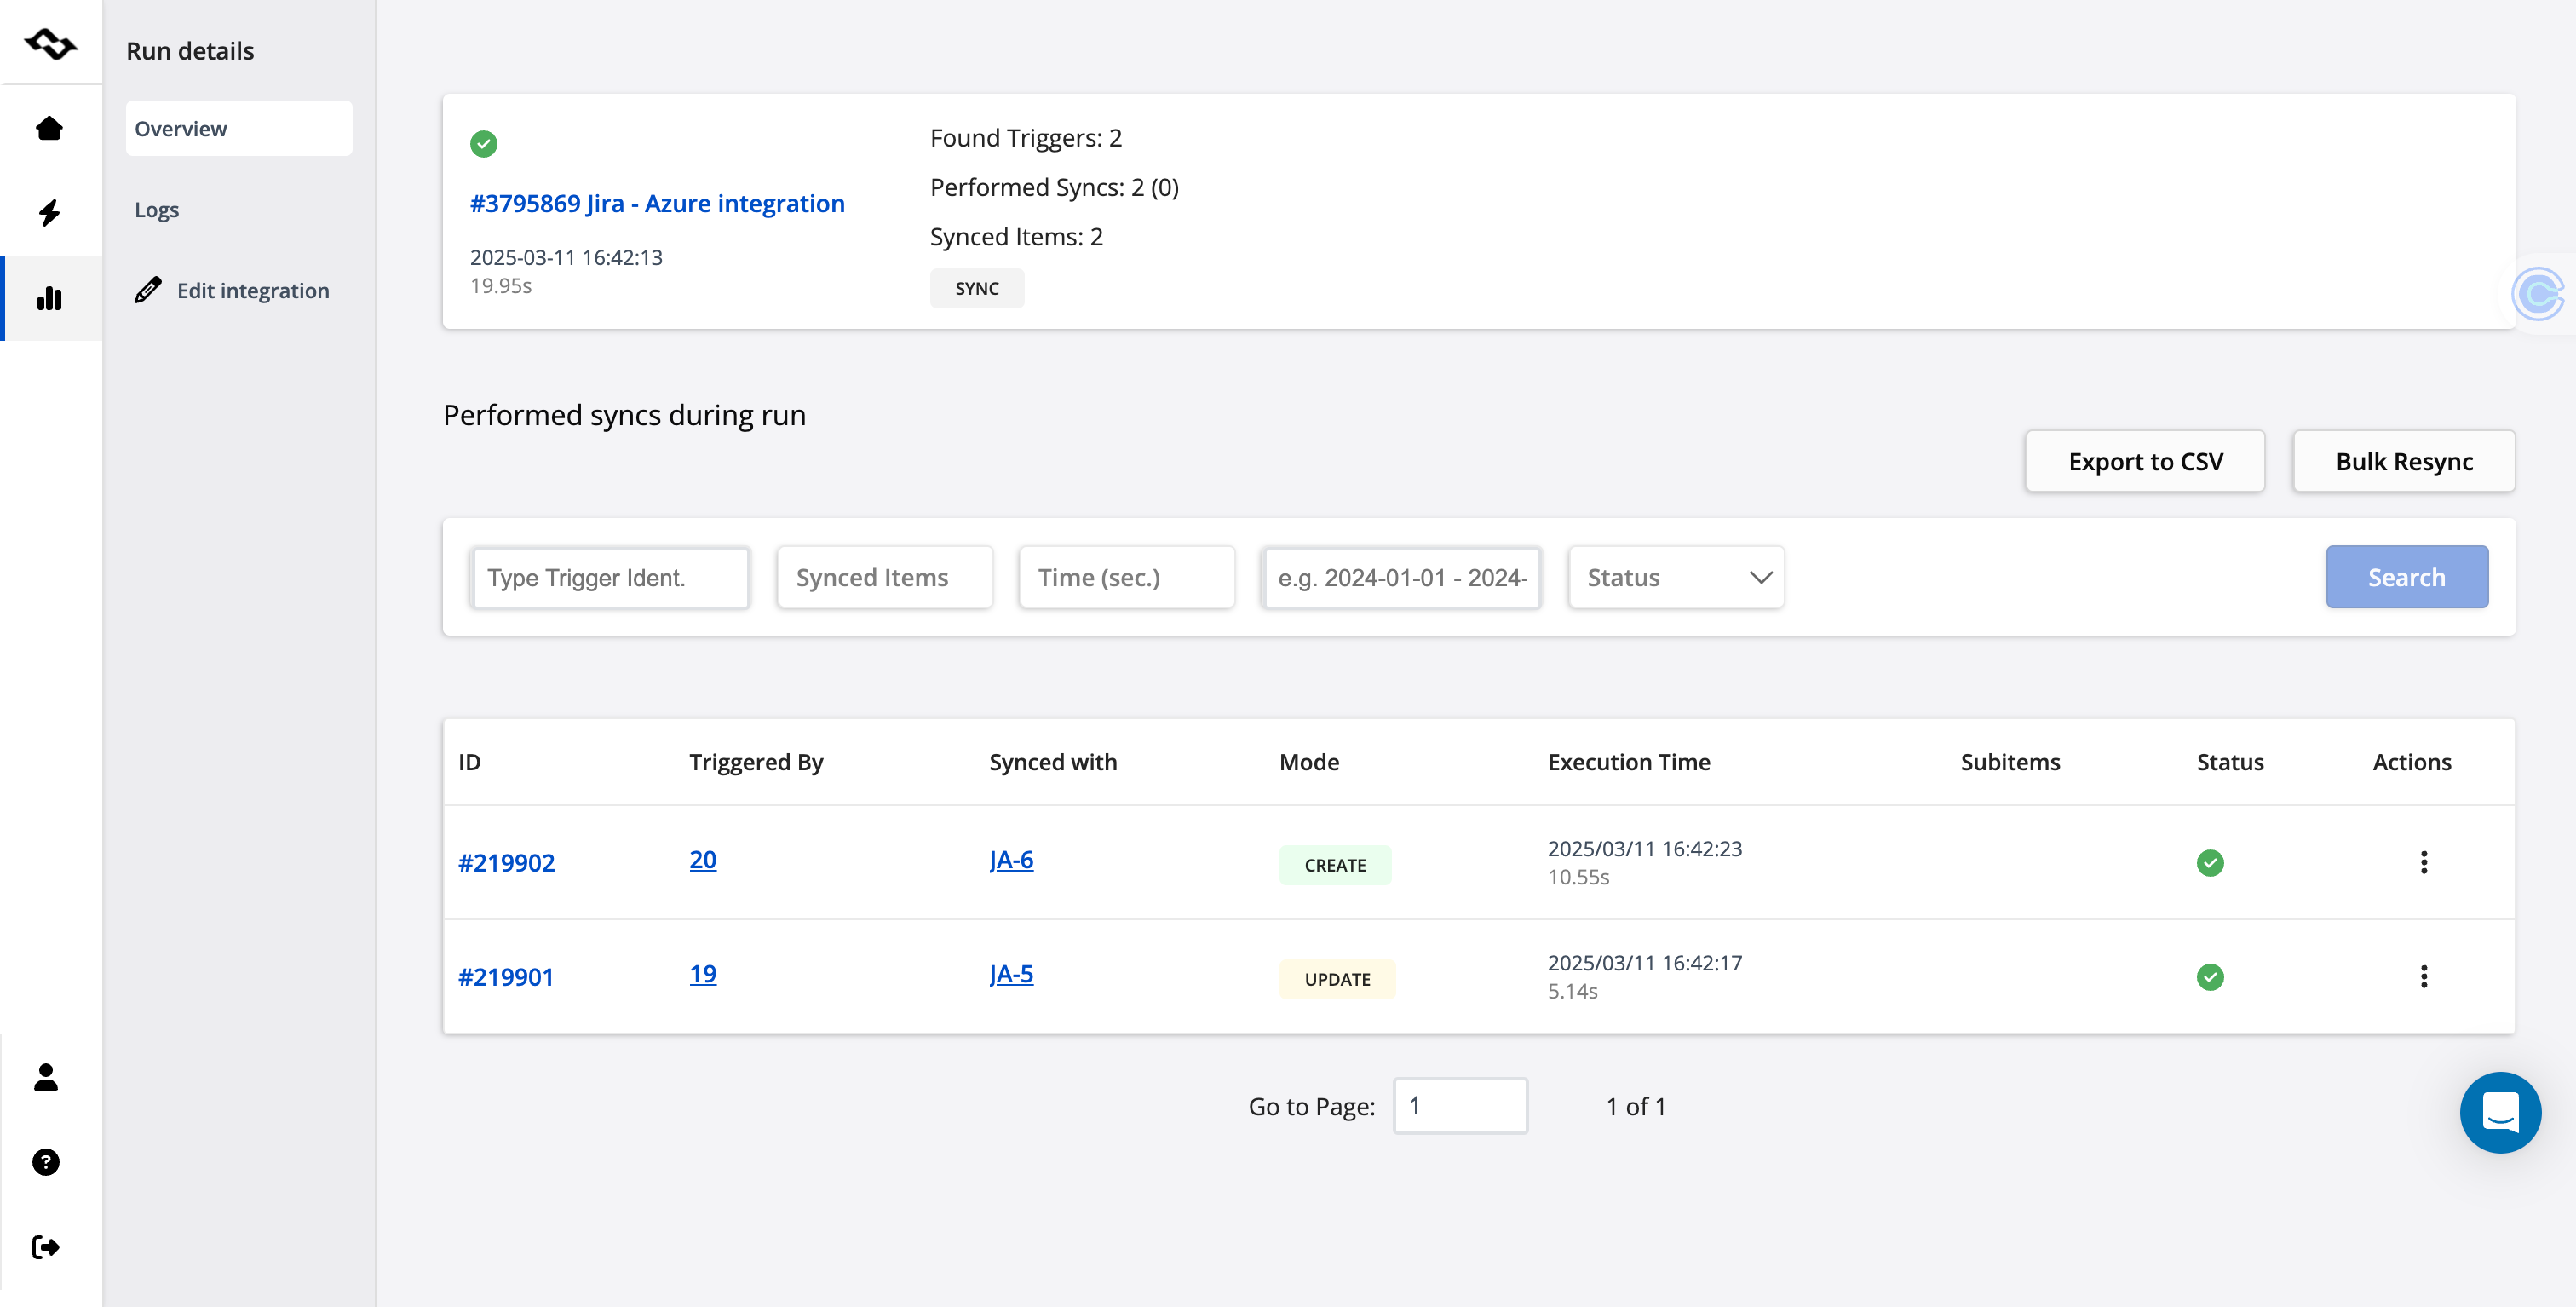This screenshot has height=1307, width=2576.
Task: Focus the Type Trigger Ident. field
Action: 610,577
